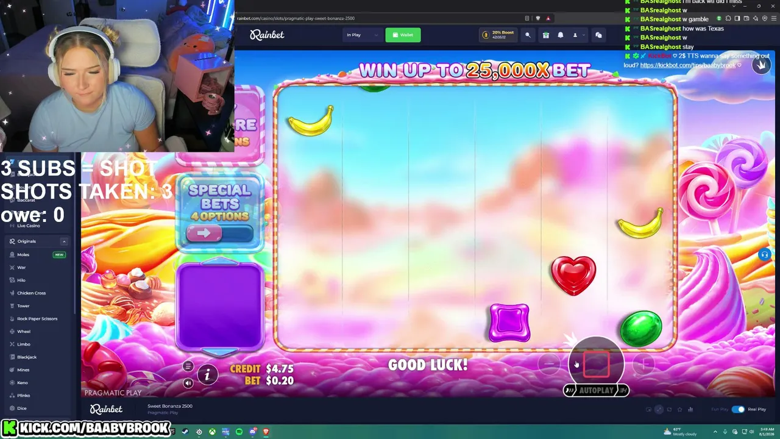This screenshot has width=780, height=439.
Task: Toggle the Fun Play / Real Play switch
Action: [738, 409]
